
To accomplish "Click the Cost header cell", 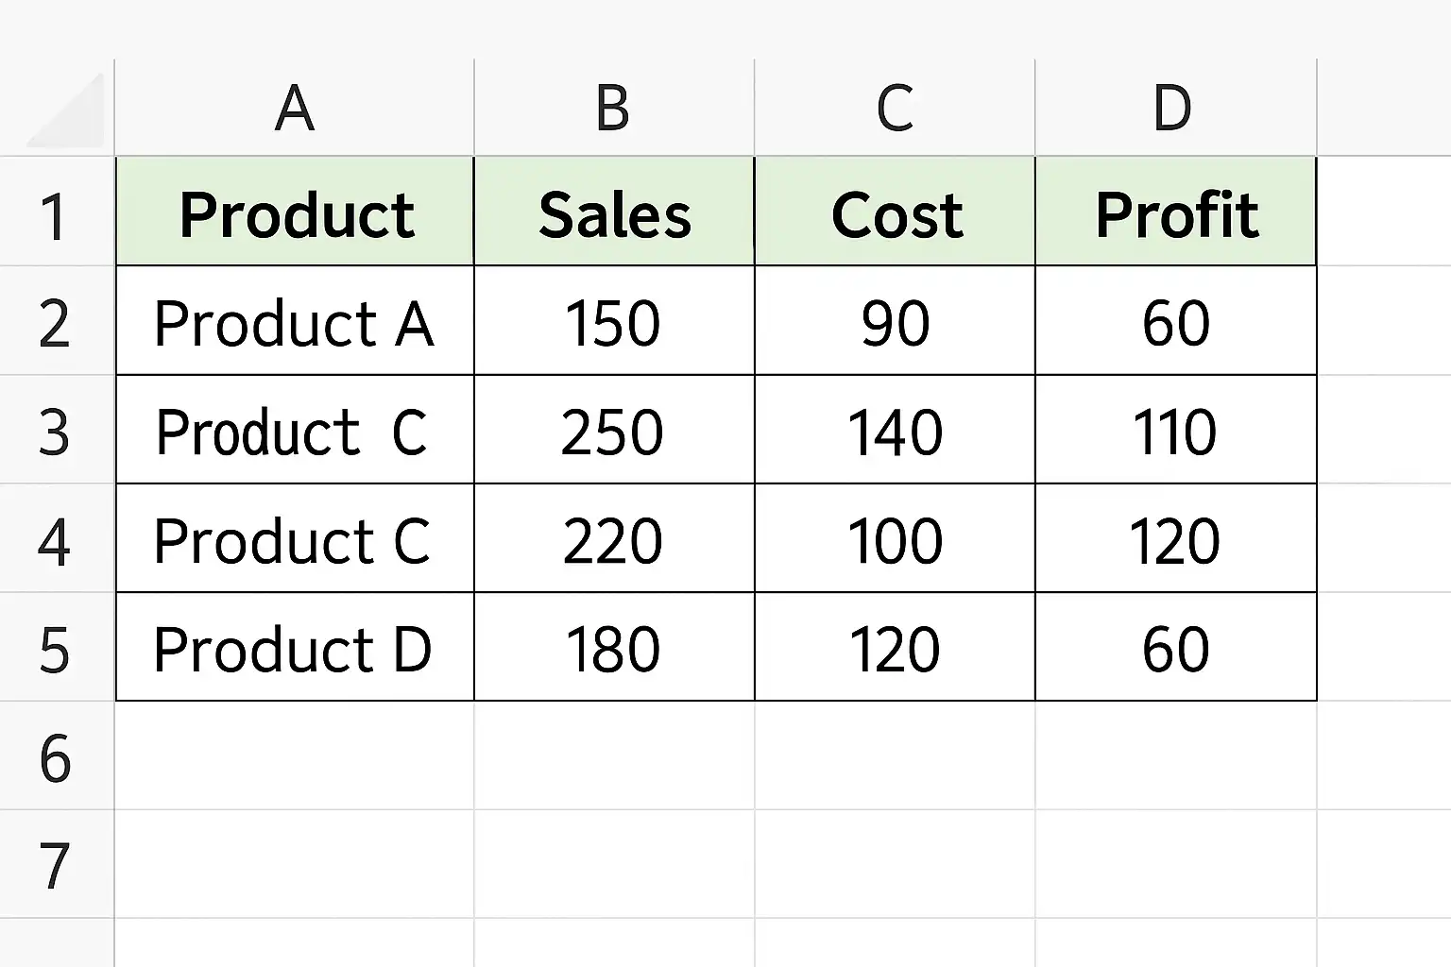I will click(895, 212).
